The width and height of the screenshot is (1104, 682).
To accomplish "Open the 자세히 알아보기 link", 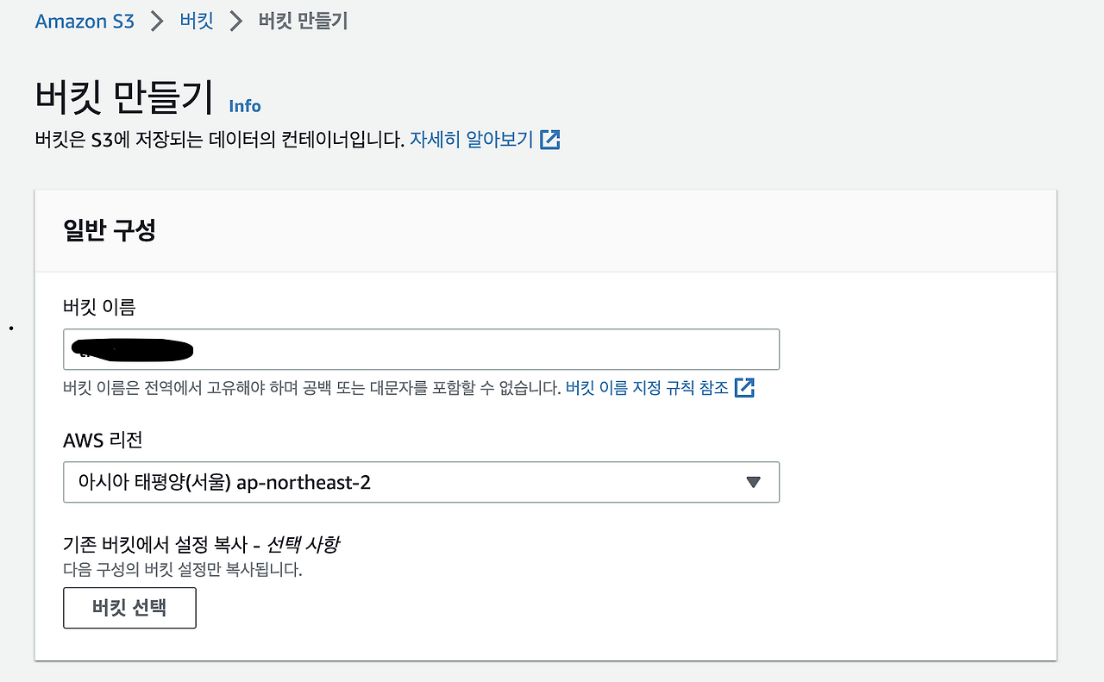I will coord(471,140).
